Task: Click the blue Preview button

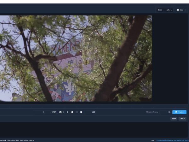Action: 179,112
